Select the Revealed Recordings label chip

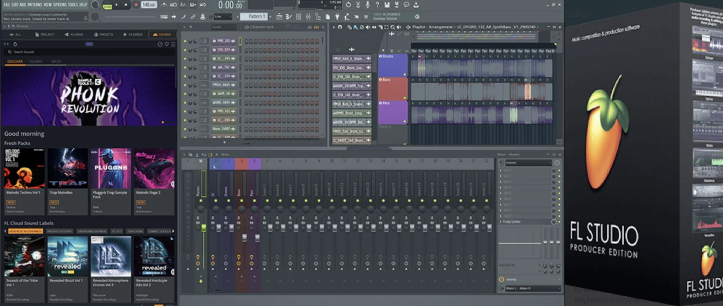[x=25, y=231]
